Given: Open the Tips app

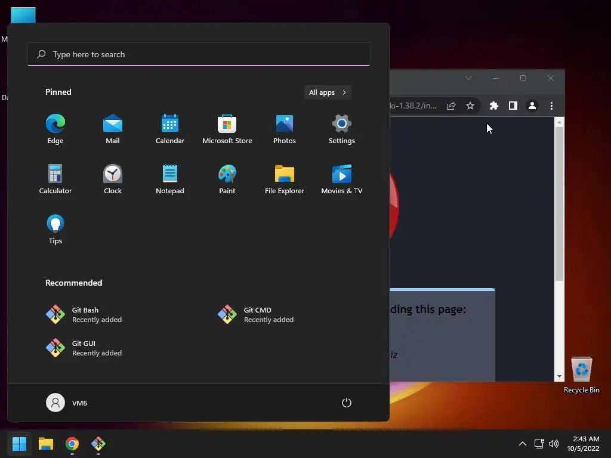Looking at the screenshot, I should coord(55,230).
